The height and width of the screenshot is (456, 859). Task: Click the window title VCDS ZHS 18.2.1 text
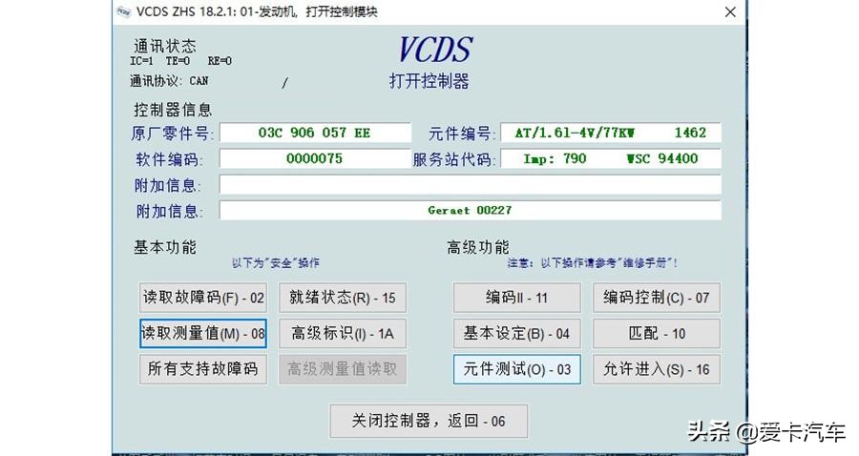(x=257, y=11)
